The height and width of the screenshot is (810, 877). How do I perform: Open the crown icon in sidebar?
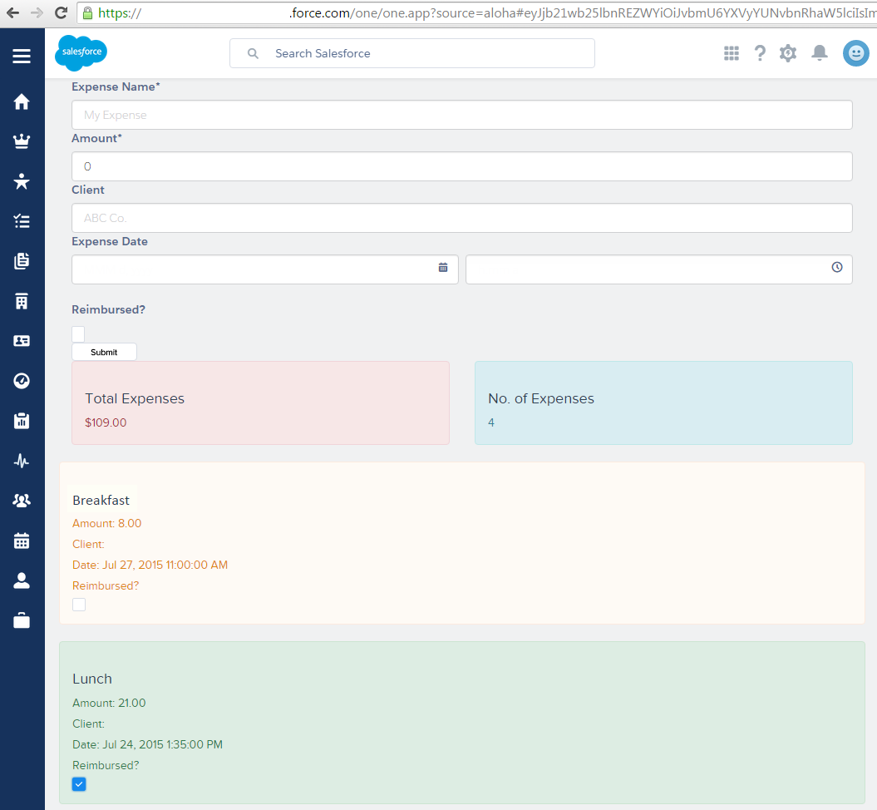coord(22,141)
